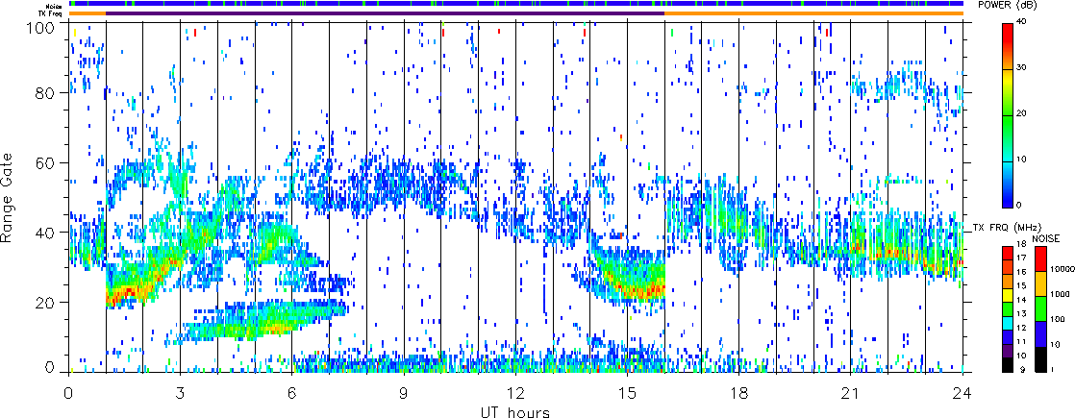Click the orange TX Freq strip section after hour 16
Image resolution: width=1075 pixels, height=418 pixels.
coord(813,13)
